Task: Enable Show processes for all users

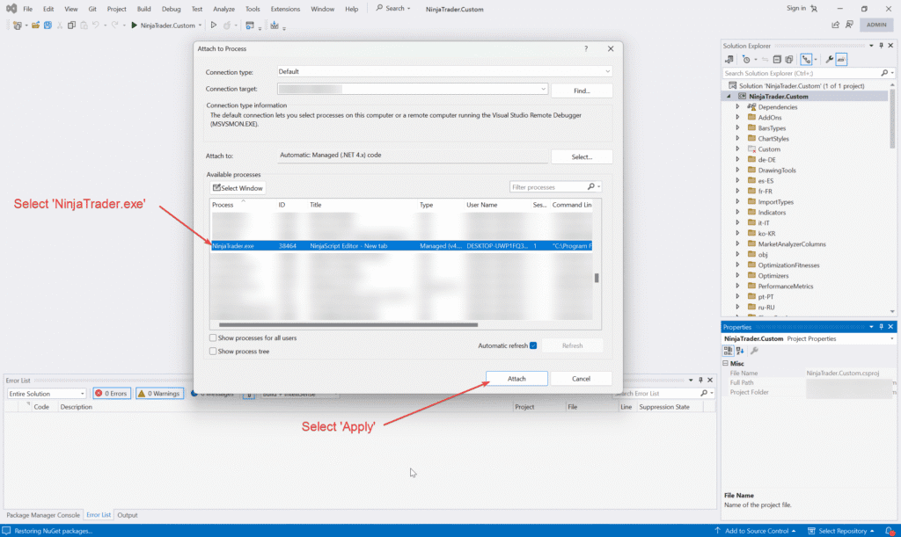Action: coord(213,337)
